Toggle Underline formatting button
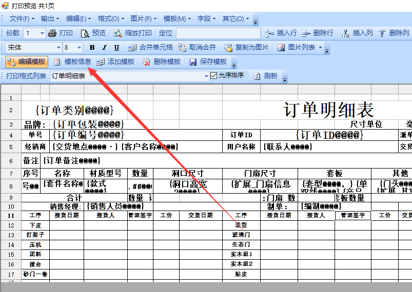 (x=116, y=48)
